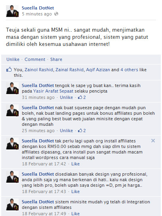The height and width of the screenshot is (216, 162).
Task: Open Yasir Arafat Sepaat's profile link
Action: point(53,91)
